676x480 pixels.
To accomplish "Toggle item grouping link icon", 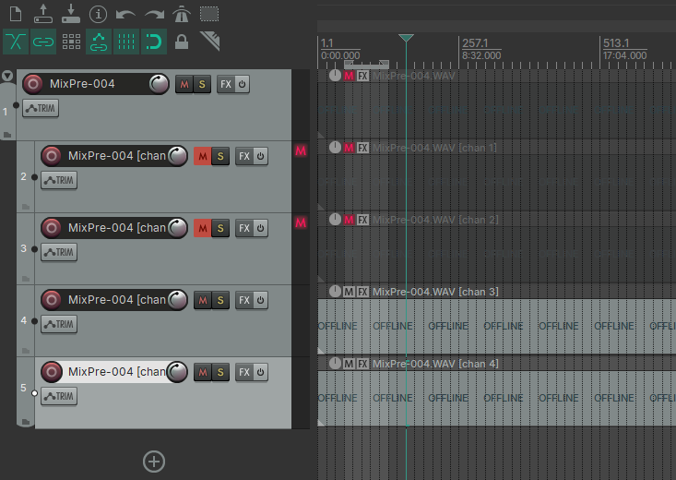I will [x=43, y=42].
